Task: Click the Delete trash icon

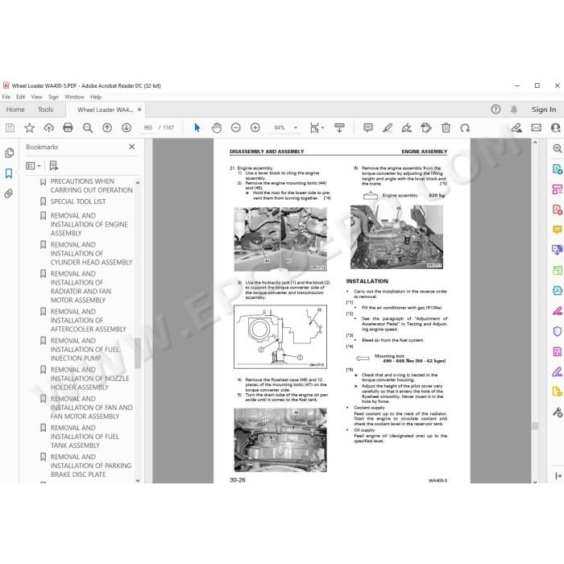Action: point(446,127)
